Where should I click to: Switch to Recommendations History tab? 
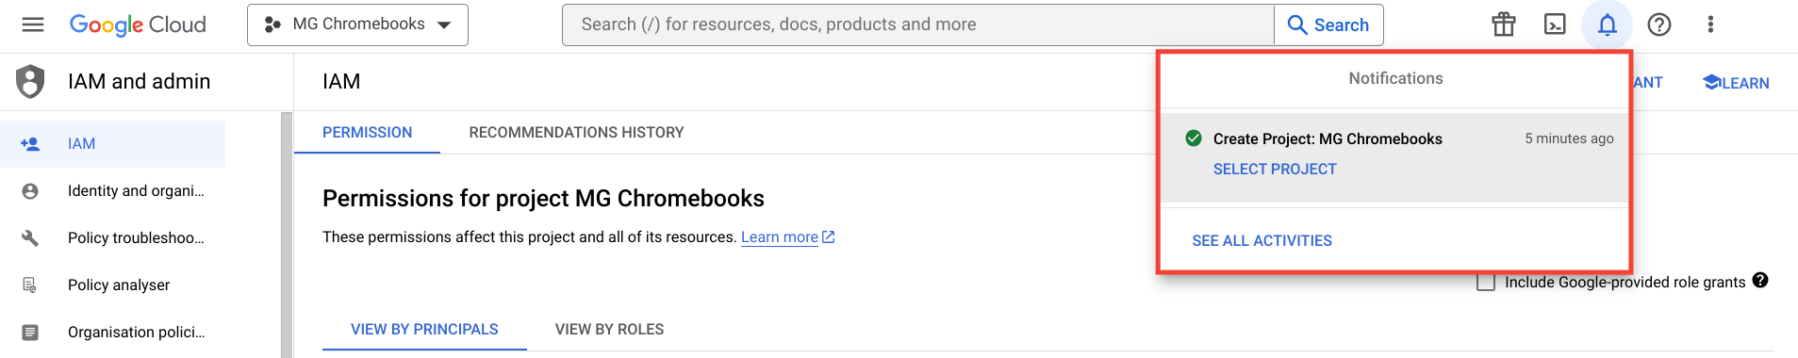pyautogui.click(x=576, y=133)
